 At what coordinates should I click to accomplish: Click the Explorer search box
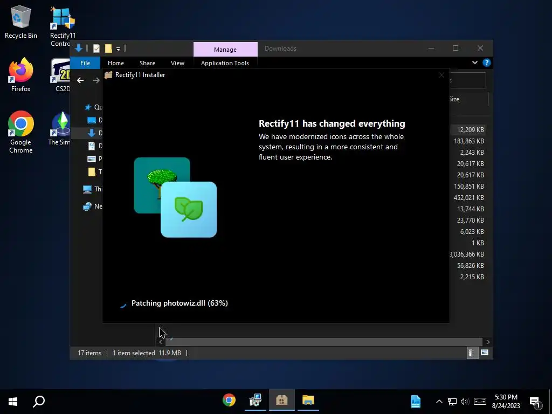pos(468,81)
